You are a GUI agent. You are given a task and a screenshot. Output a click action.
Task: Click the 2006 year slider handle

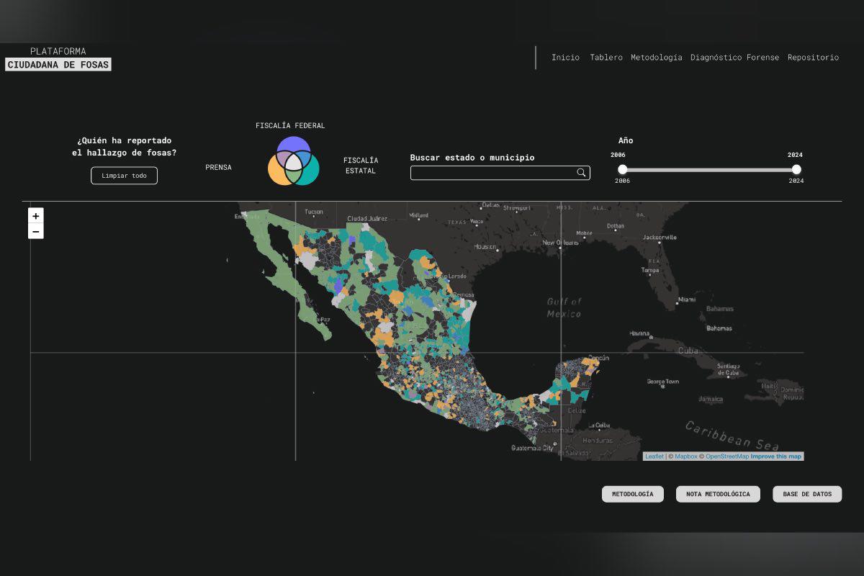click(x=622, y=168)
